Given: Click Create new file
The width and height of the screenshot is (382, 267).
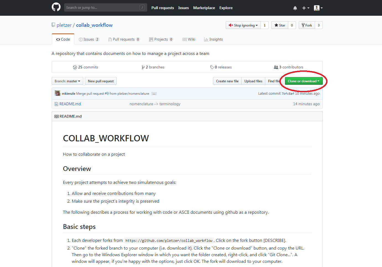Looking at the screenshot, I should point(227,81).
